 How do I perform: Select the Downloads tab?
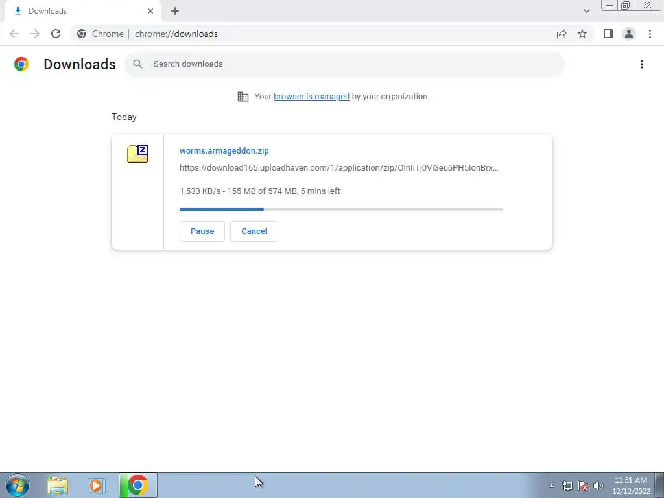83,11
